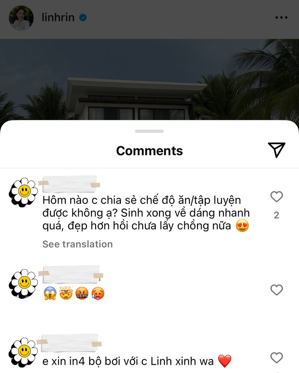This screenshot has width=299, height=373.
Task: Open the three-dot options menu
Action: tap(281, 17)
